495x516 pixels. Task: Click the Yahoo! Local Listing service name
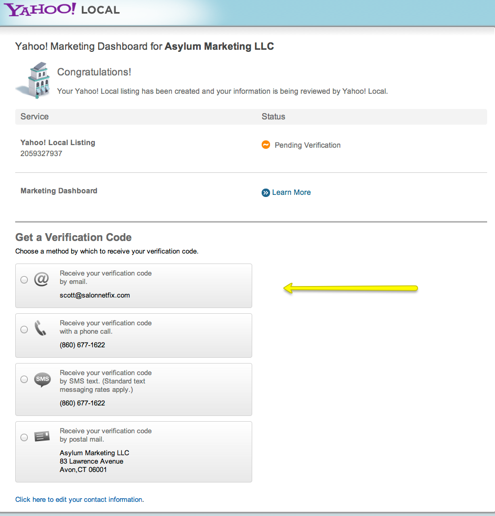tap(58, 142)
